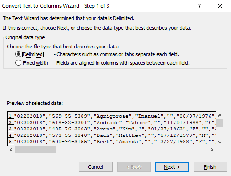Click the vertical scrollbar thumb in preview
The image size is (231, 176).
[220, 123]
